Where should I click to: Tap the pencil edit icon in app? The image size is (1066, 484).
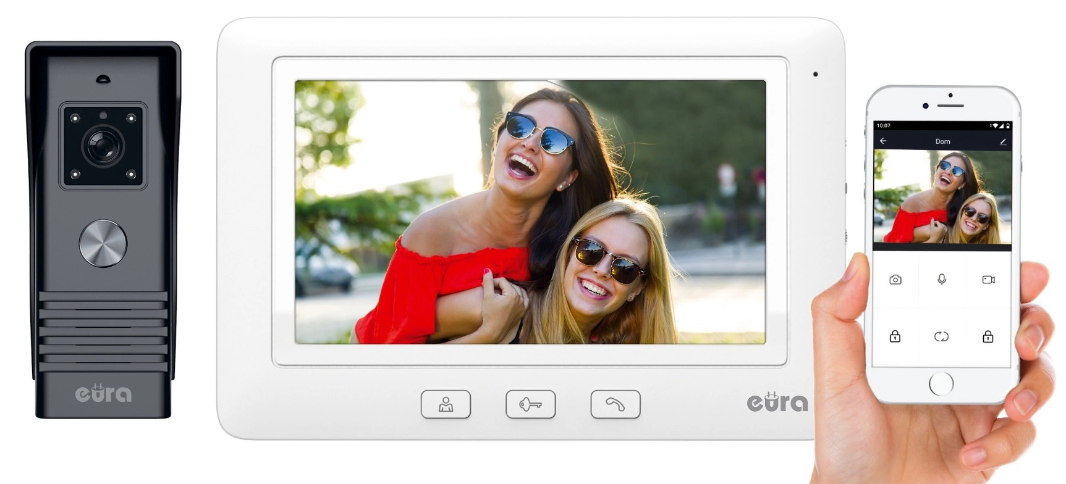click(x=1002, y=141)
